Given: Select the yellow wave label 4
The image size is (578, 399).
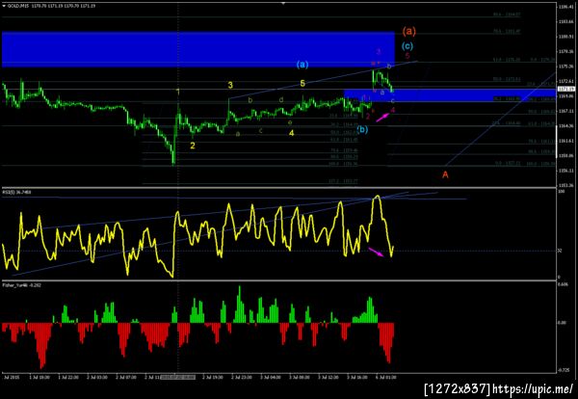Looking at the screenshot, I should (291, 133).
